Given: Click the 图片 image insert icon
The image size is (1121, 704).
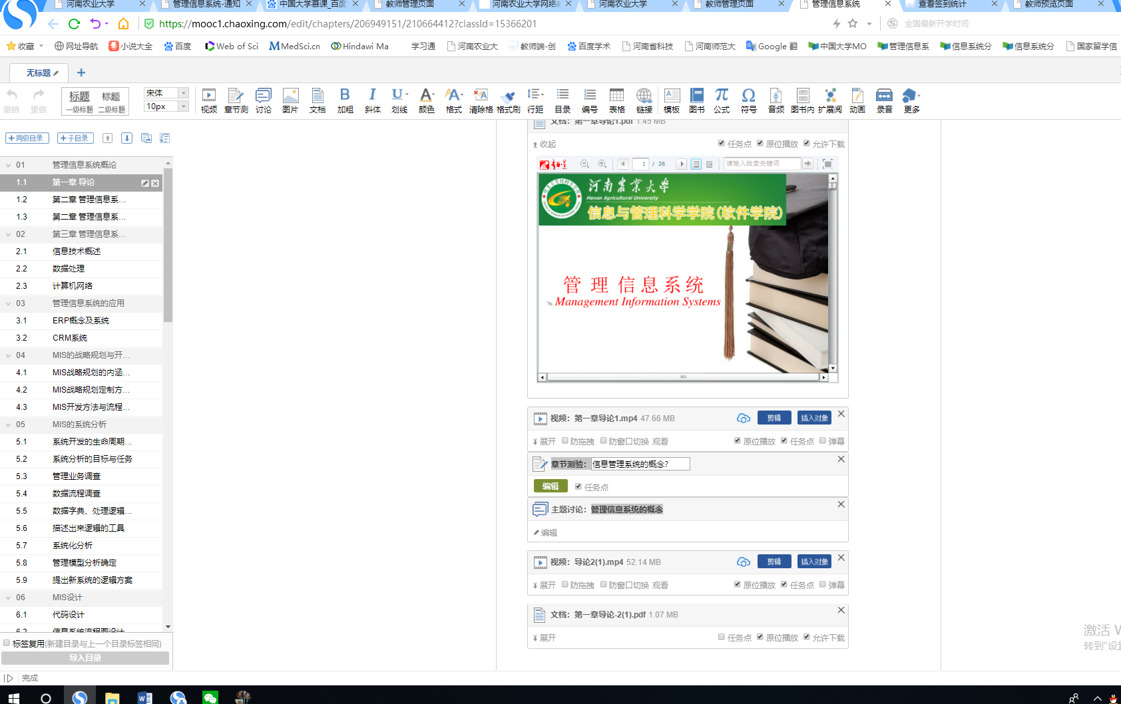Looking at the screenshot, I should pyautogui.click(x=290, y=100).
